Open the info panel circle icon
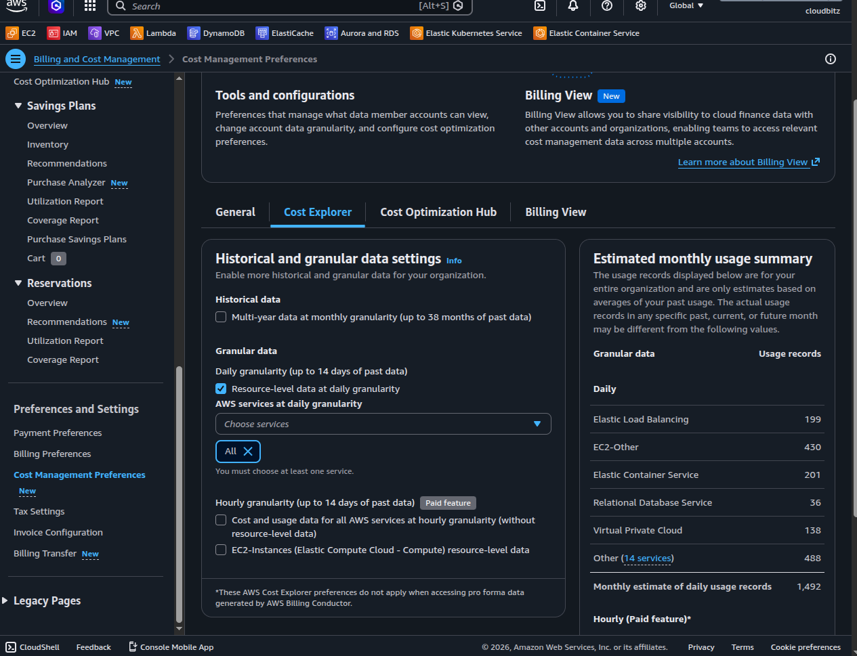This screenshot has height=656, width=857. pyautogui.click(x=831, y=59)
